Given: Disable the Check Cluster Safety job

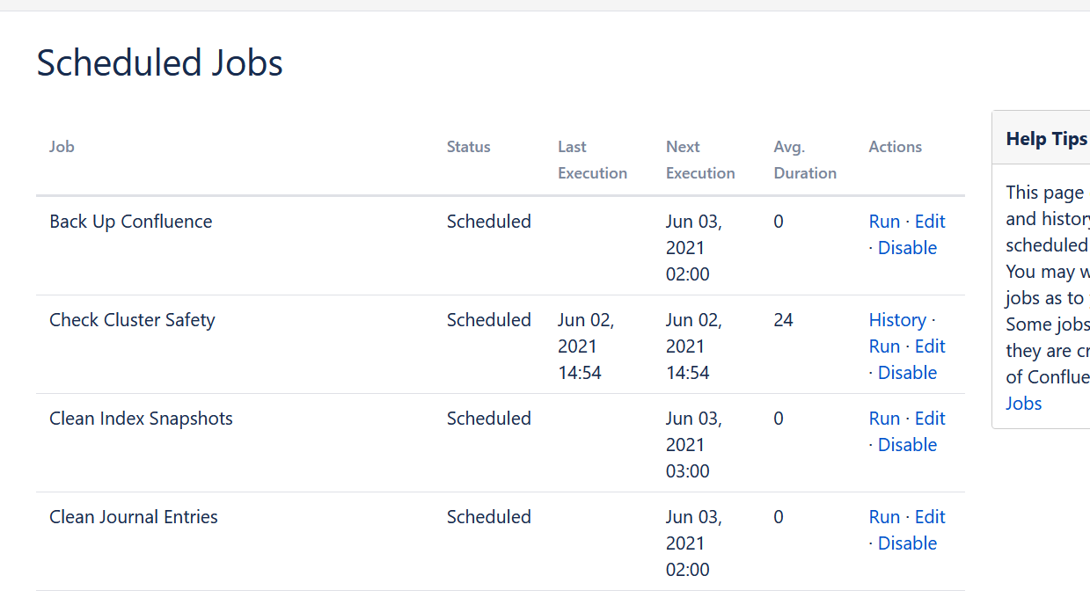Looking at the screenshot, I should [907, 373].
